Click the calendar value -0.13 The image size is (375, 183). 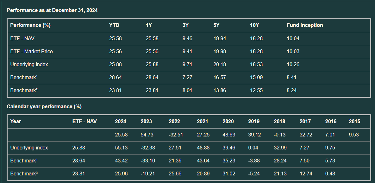pos(280,135)
